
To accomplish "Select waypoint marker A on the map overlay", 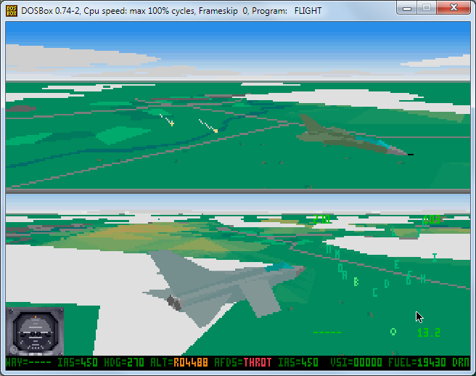I will [x=345, y=275].
